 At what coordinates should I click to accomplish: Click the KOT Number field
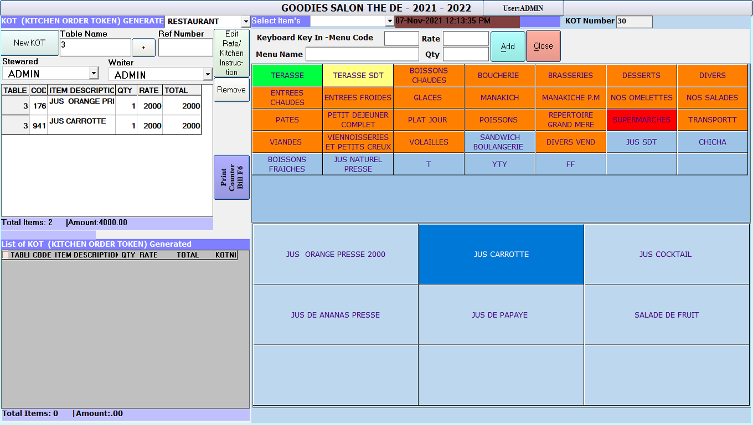tap(634, 22)
